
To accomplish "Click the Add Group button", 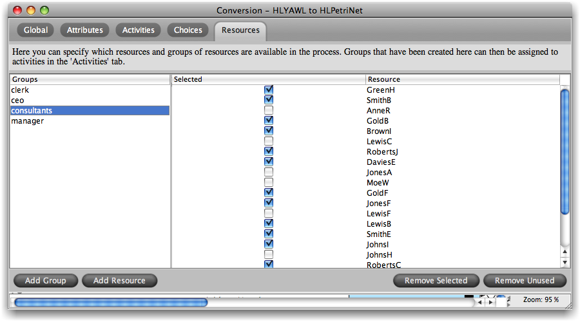I will [45, 281].
